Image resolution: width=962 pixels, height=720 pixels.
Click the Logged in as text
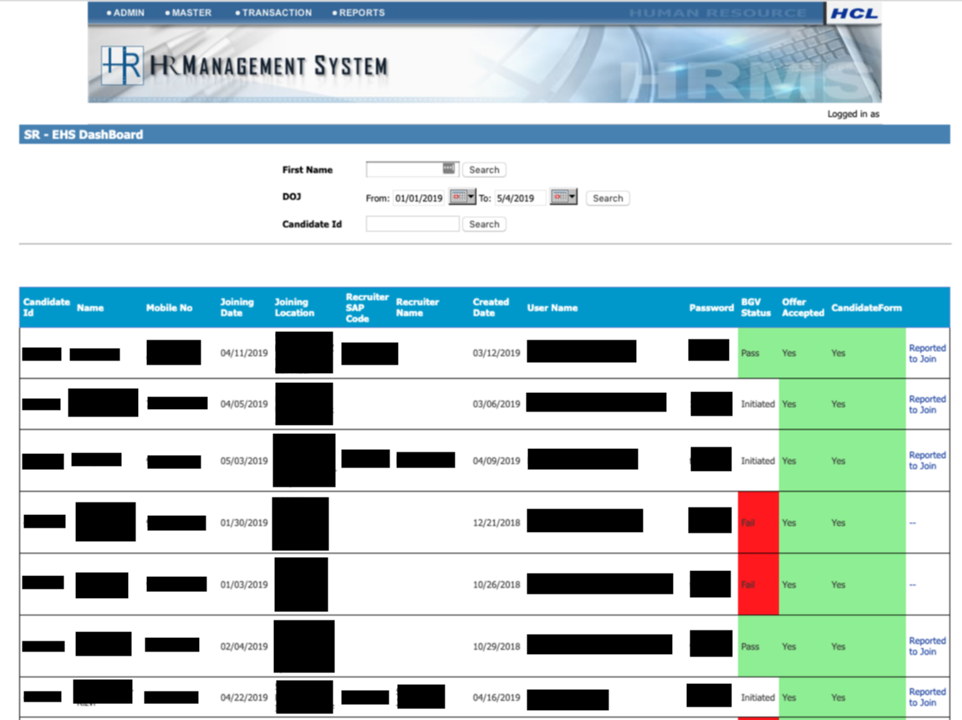point(853,115)
